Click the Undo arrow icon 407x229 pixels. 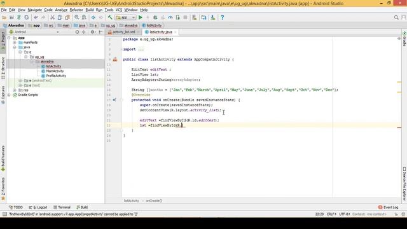tap(36, 18)
